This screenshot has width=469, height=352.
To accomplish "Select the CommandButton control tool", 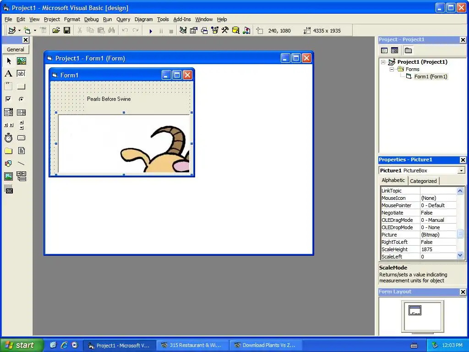I will tap(21, 87).
